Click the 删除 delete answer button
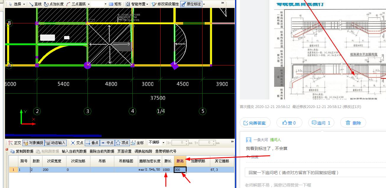Screen dimensions: 386x188 pyautogui.click(x=353, y=123)
